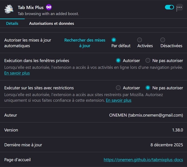Screen dimensions: 187x167
Task: Select Autoriser for restricted sites
Action: (118, 88)
